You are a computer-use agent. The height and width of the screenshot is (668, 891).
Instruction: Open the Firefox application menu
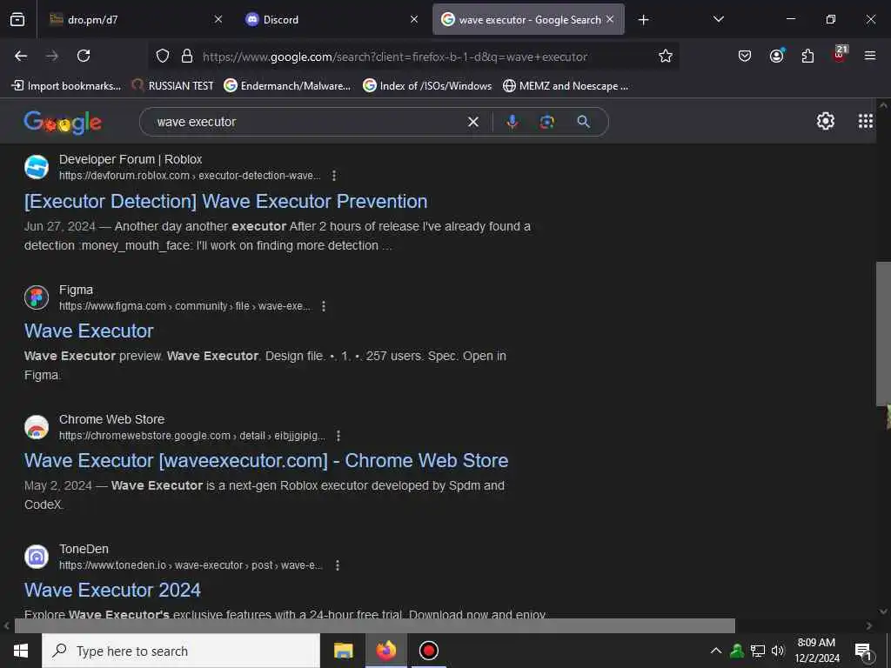tap(870, 56)
